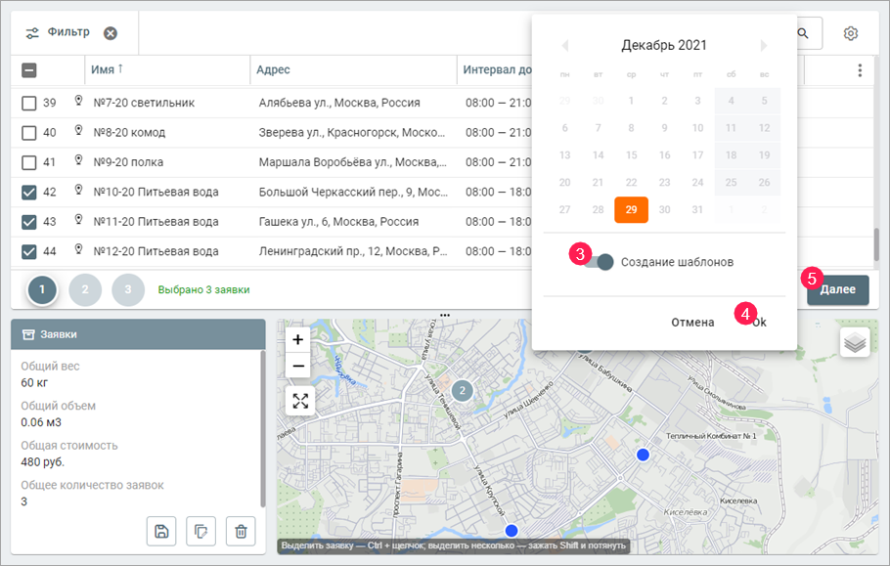This screenshot has height=566, width=890.
Task: Open the settings gear icon
Action: 851,33
